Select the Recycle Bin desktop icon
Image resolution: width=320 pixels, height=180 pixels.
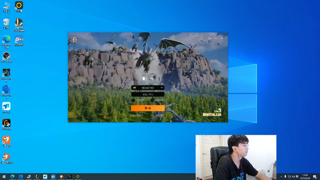pyautogui.click(x=6, y=24)
